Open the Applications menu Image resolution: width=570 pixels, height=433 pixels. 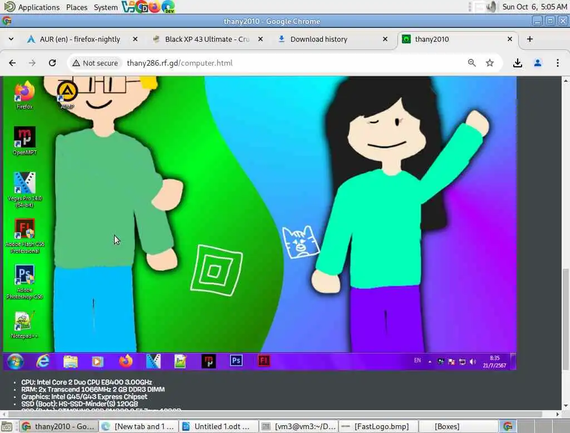(32, 7)
